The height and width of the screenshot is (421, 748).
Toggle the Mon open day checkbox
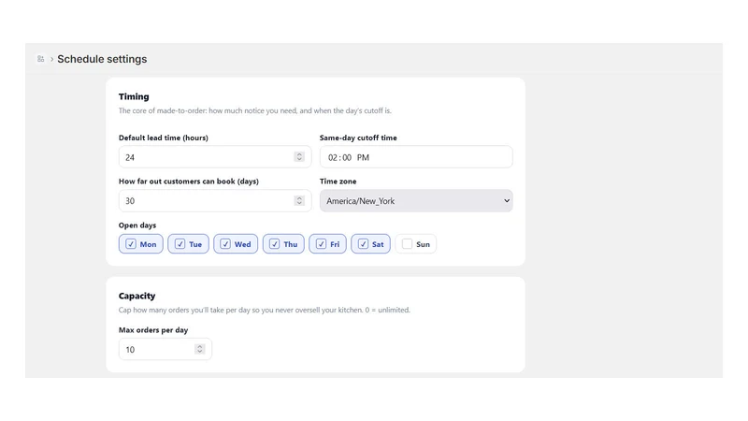[x=131, y=244]
